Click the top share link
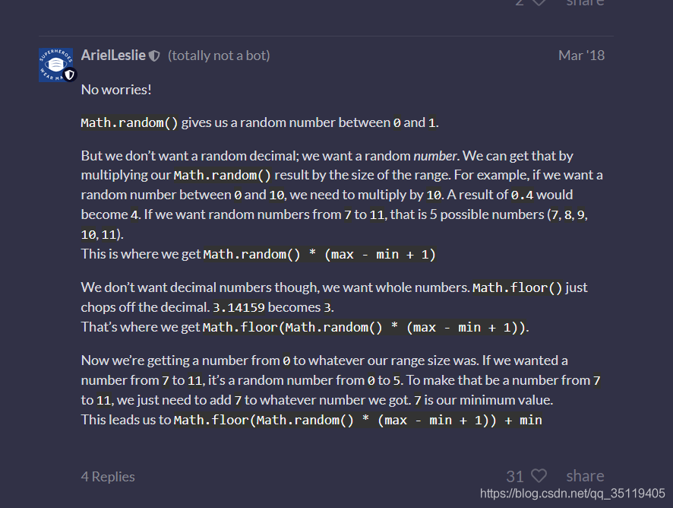The height and width of the screenshot is (508, 673). point(585,4)
